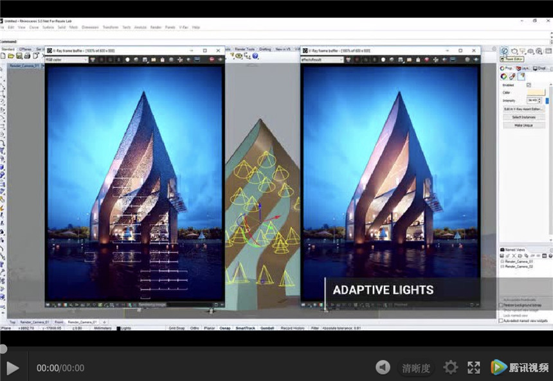Image resolution: width=553 pixels, height=381 pixels.
Task: Pick the light Color swatch
Action: 535,93
